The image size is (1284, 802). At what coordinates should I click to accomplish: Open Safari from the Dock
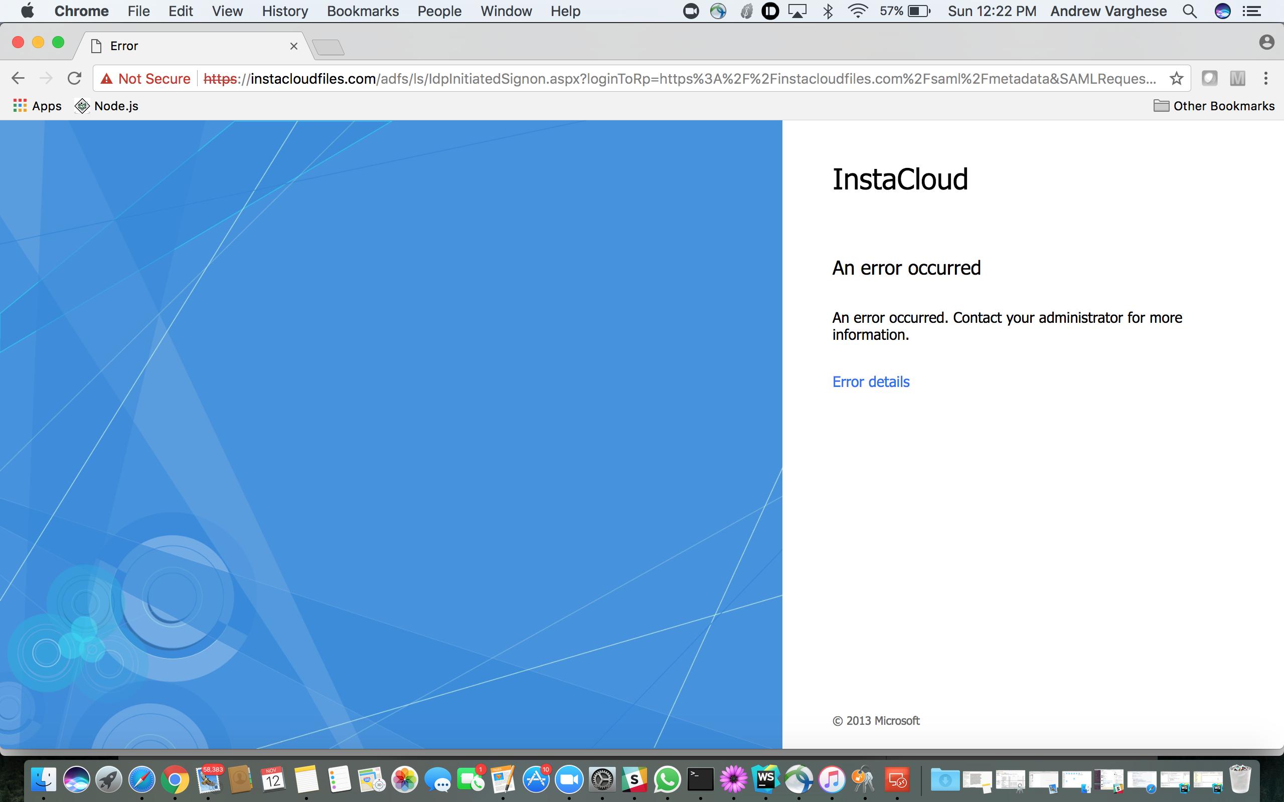141,780
